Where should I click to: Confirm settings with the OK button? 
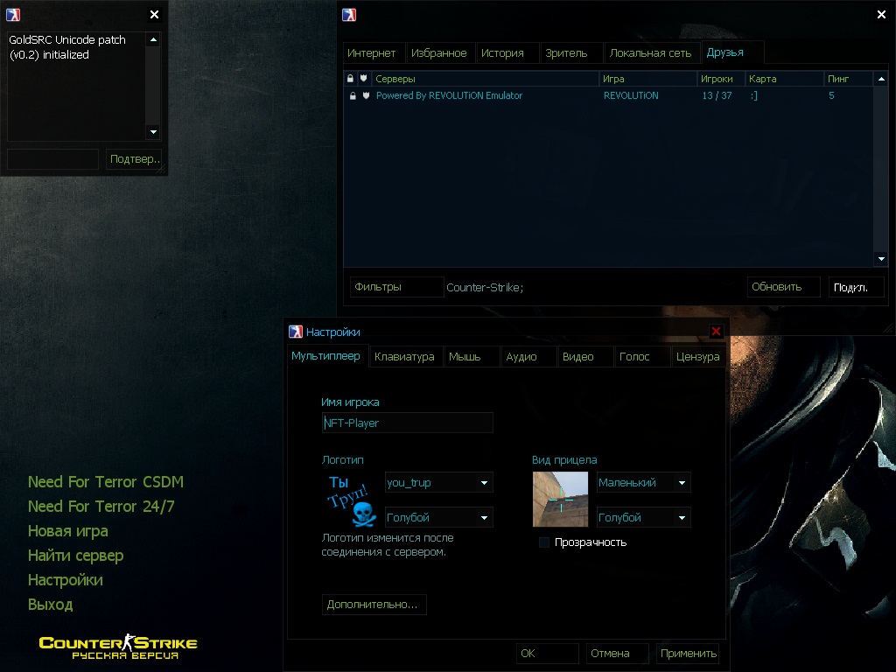[548, 653]
